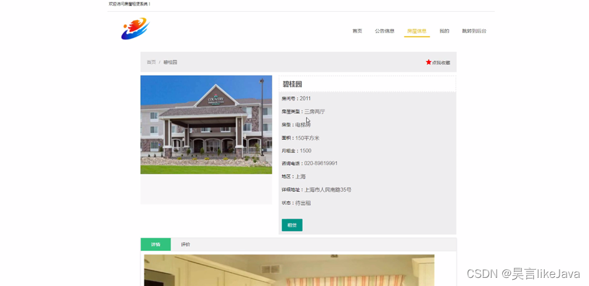Click the 地区：上海 text
This screenshot has width=589, height=286.
(x=294, y=176)
